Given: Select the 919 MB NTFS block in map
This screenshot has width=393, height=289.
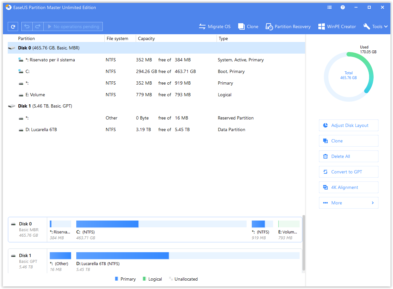Looking at the screenshot, I should (262, 230).
